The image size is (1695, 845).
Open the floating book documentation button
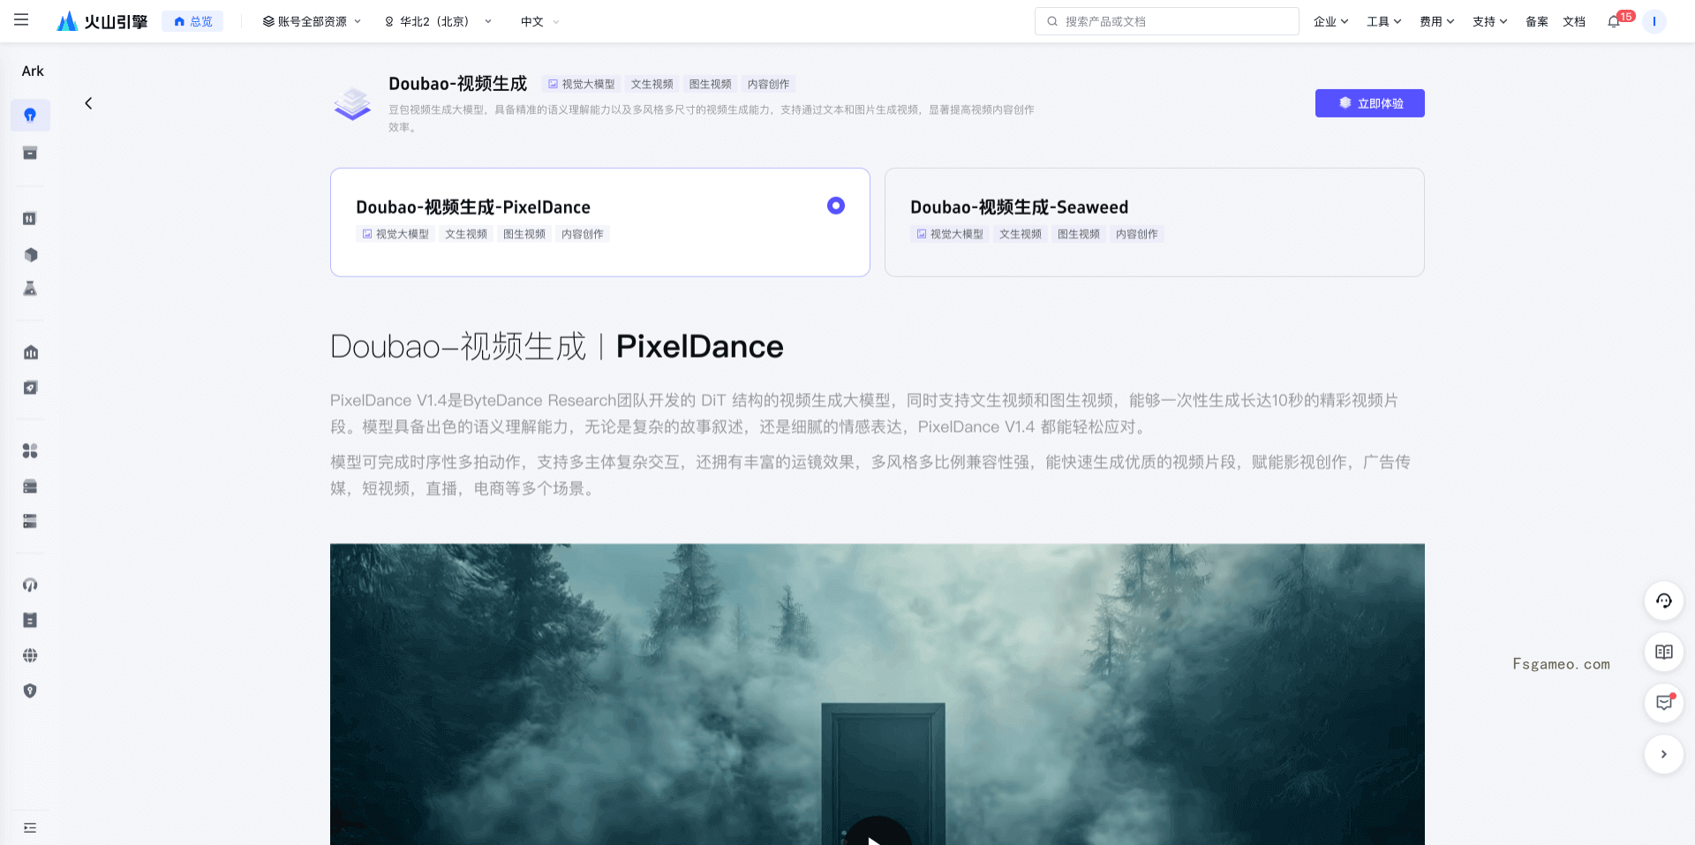(x=1663, y=652)
